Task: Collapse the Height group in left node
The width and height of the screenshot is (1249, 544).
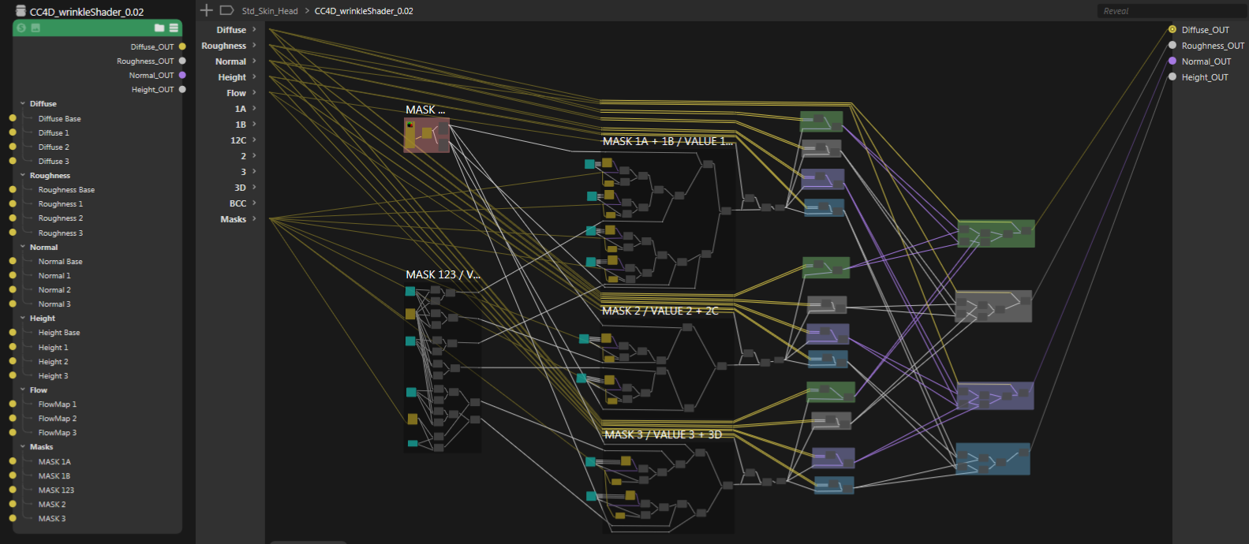Action: click(23, 318)
